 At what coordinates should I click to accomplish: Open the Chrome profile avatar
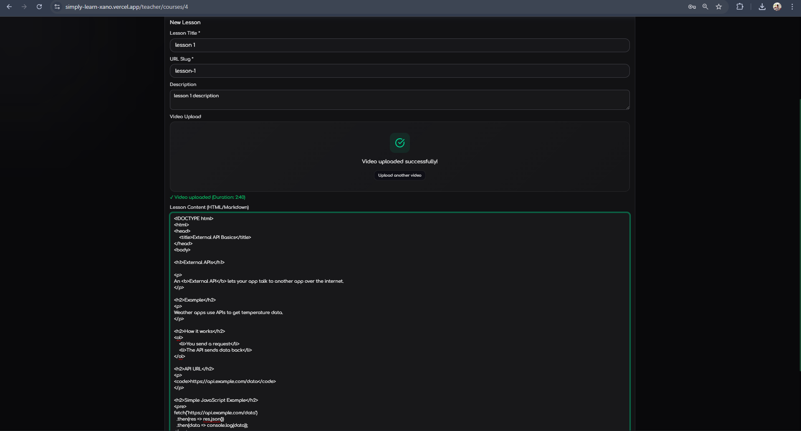tap(777, 7)
